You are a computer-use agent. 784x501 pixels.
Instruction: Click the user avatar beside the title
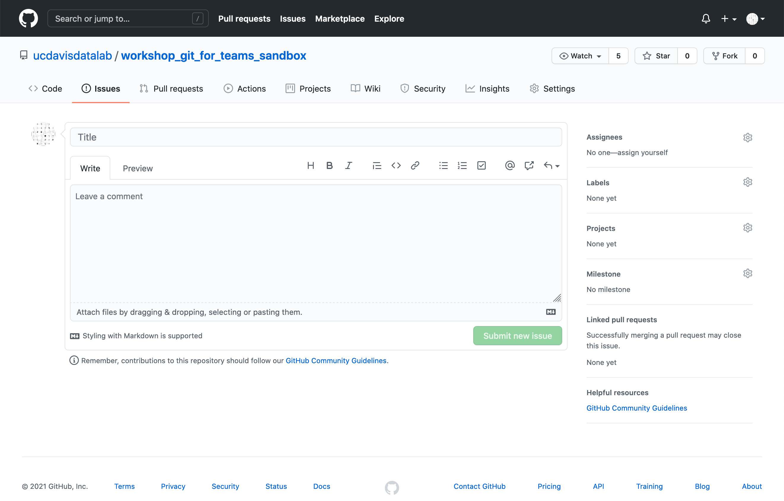tap(43, 134)
